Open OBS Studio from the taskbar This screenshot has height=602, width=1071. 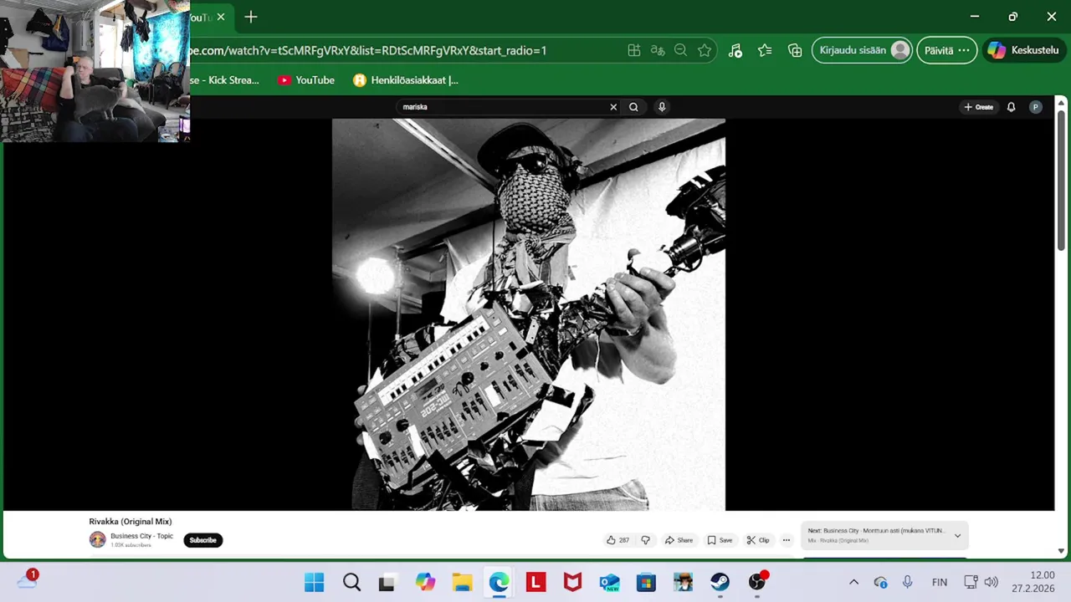coord(757,582)
